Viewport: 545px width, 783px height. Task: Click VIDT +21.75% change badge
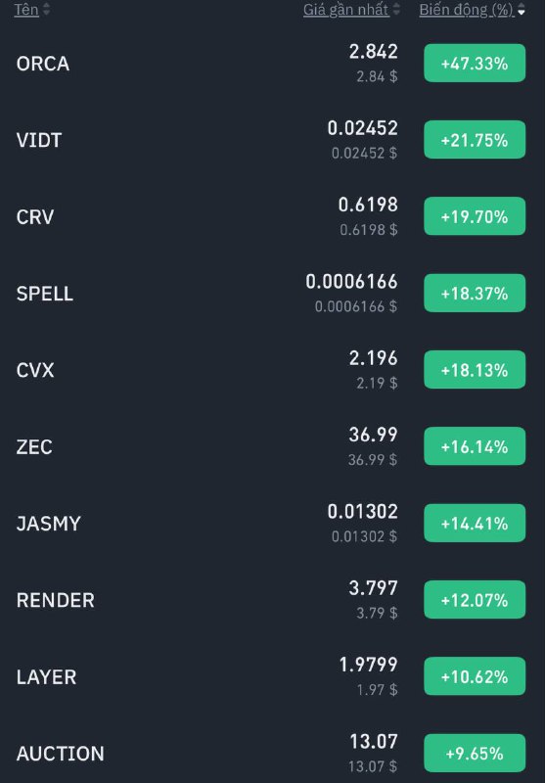[x=475, y=140]
